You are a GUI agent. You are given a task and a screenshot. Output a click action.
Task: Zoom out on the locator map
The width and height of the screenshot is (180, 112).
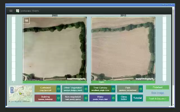(12, 92)
